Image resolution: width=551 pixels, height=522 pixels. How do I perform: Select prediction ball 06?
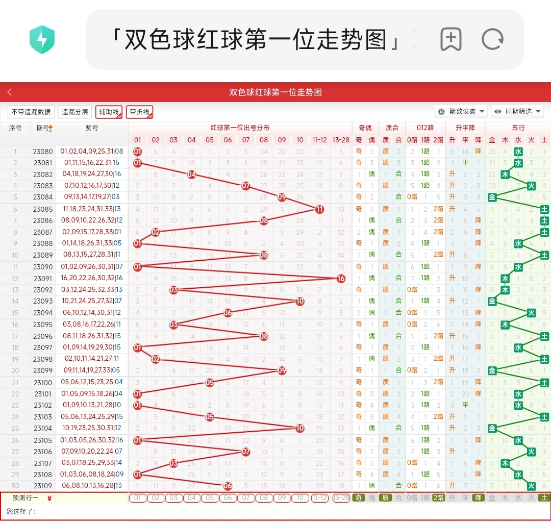point(228,498)
